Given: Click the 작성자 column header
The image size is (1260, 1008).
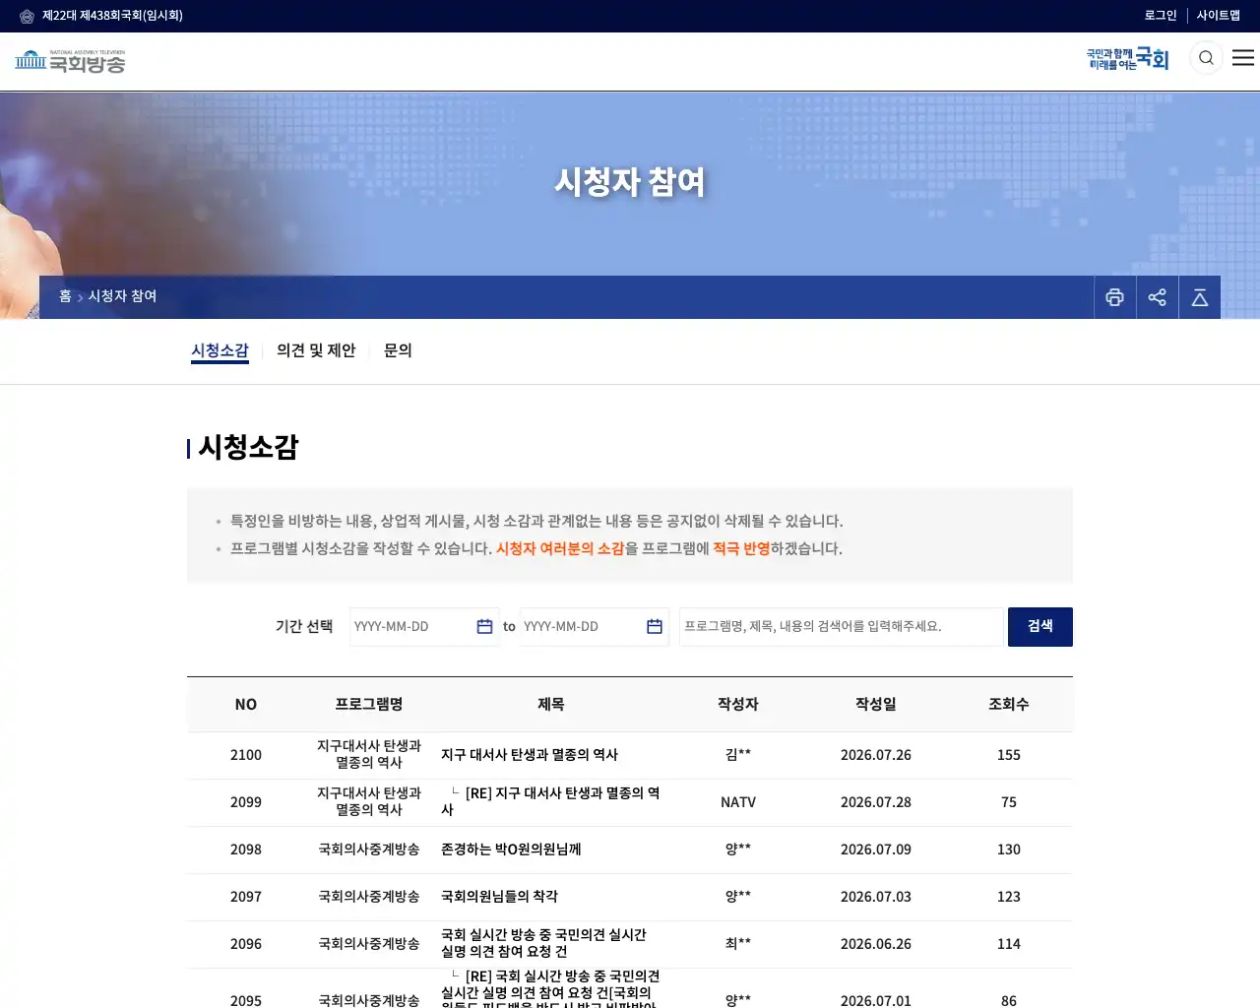Looking at the screenshot, I should [x=738, y=705].
